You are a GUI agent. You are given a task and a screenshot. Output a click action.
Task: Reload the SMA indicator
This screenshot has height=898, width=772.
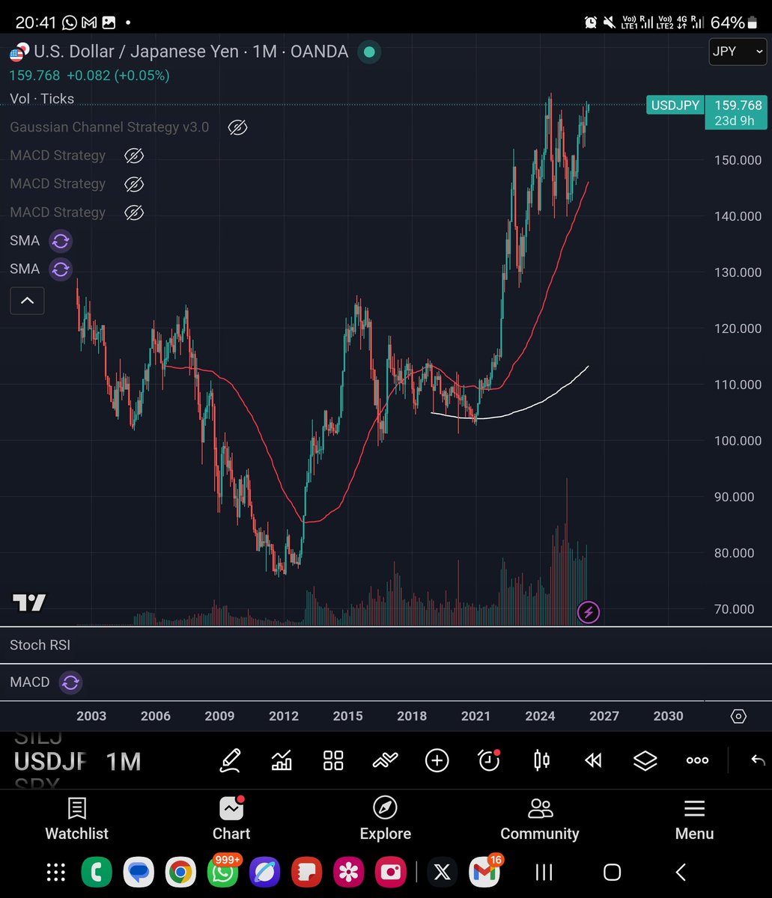pyautogui.click(x=60, y=241)
